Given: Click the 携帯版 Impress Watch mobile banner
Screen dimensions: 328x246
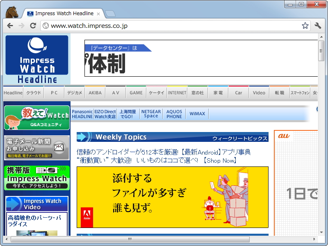Looking at the screenshot, I should [36, 177].
